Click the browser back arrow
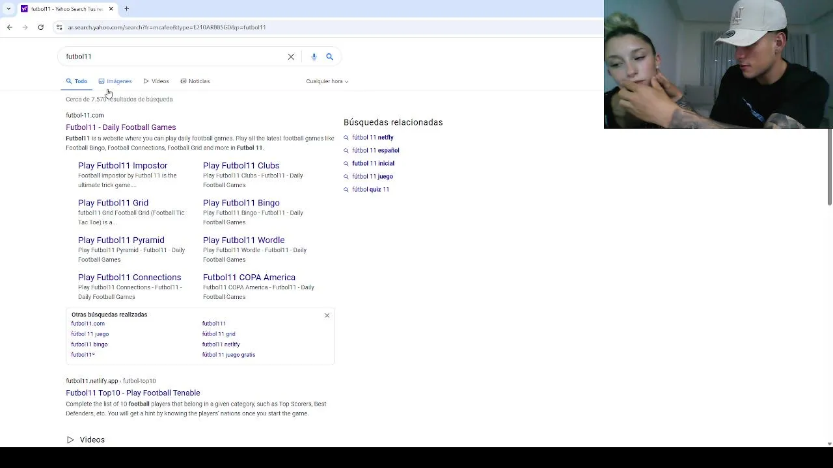 9,27
